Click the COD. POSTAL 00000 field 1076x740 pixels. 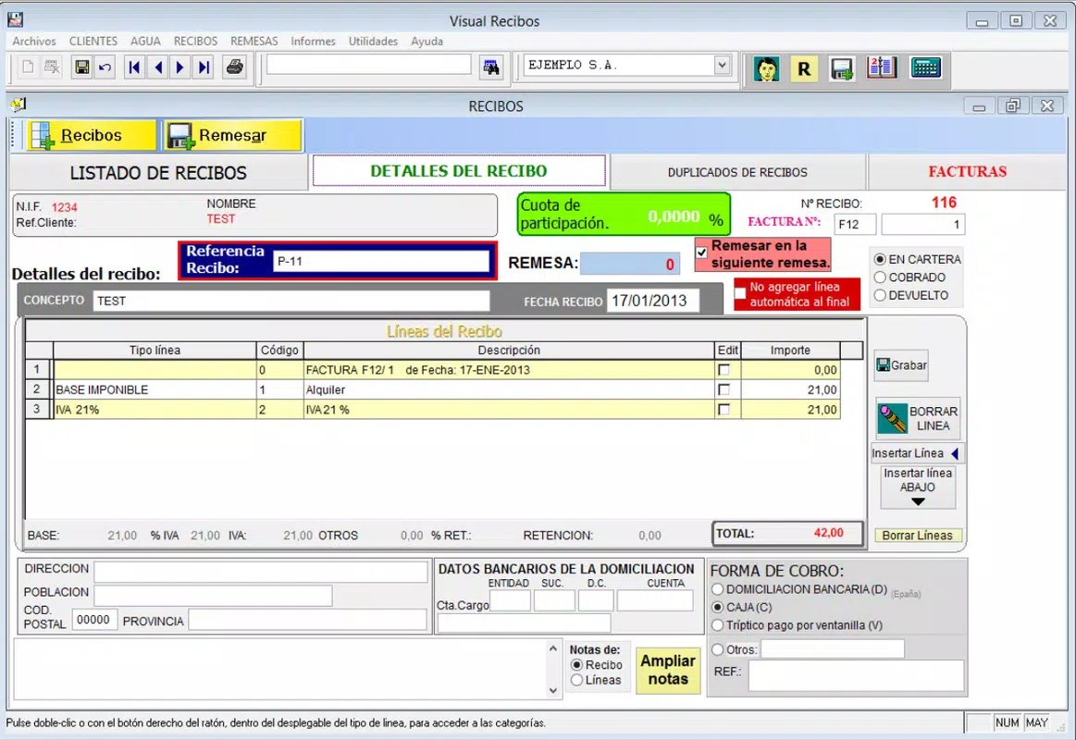[x=94, y=620]
